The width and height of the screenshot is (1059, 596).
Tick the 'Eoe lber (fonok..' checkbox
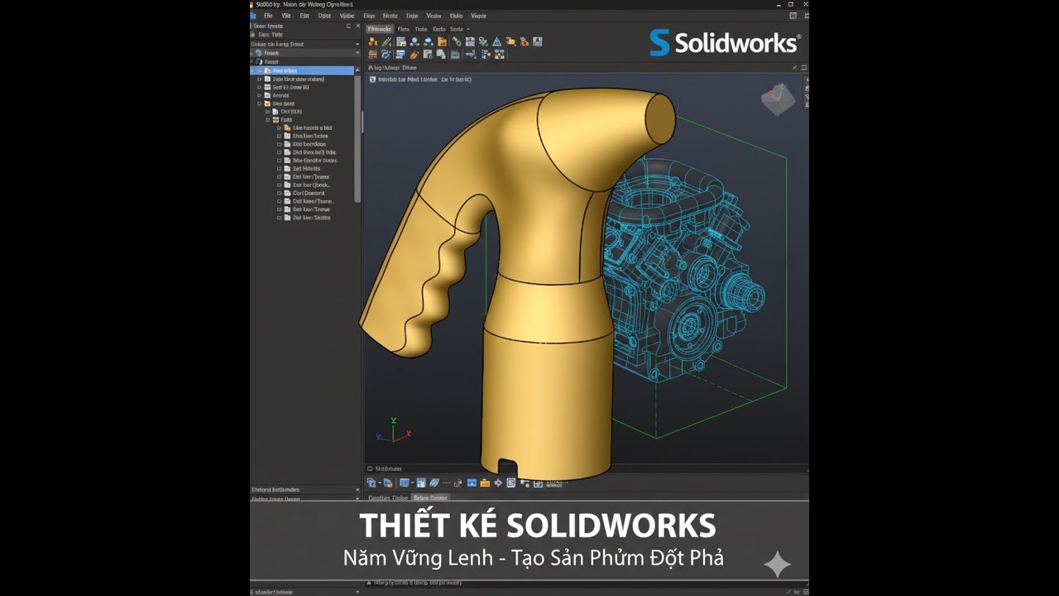pyautogui.click(x=280, y=185)
